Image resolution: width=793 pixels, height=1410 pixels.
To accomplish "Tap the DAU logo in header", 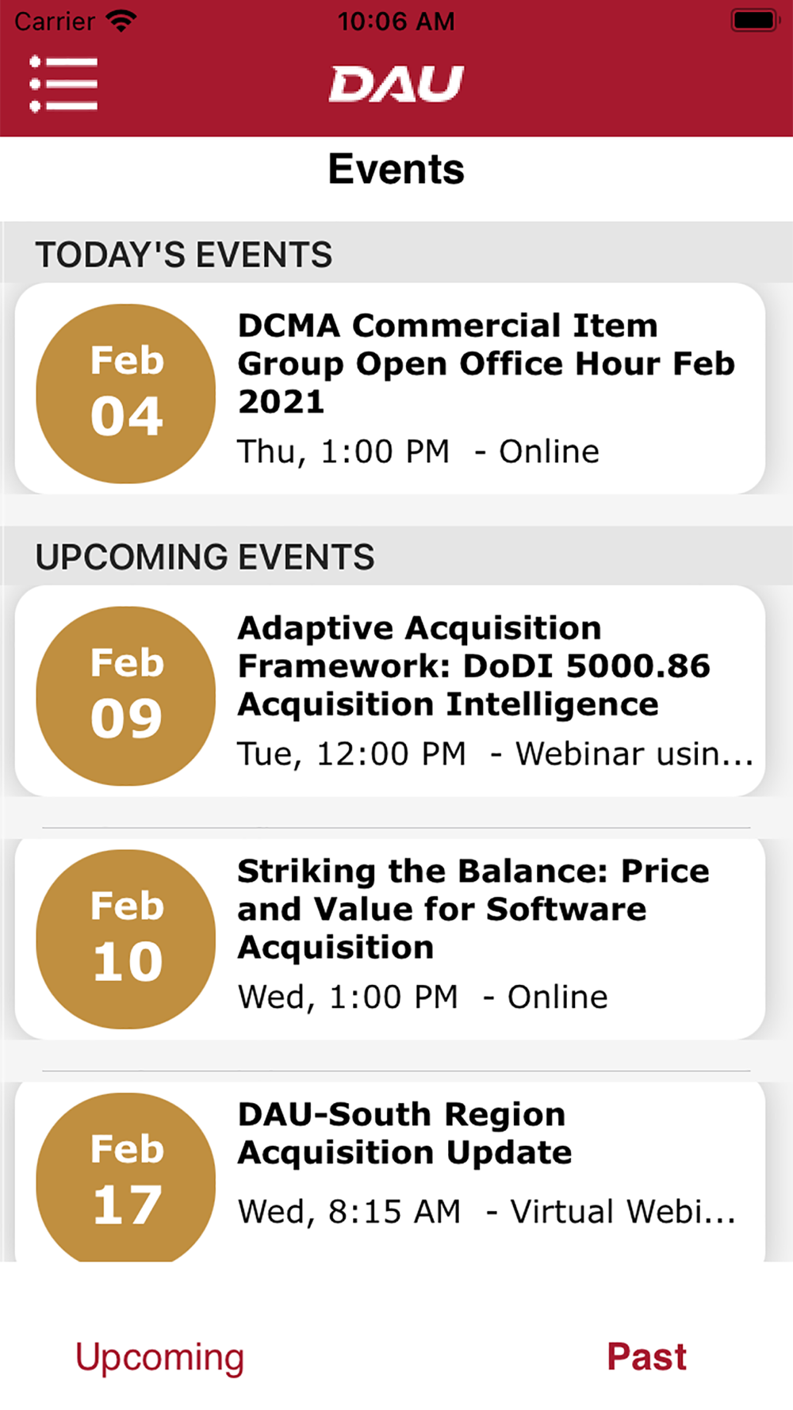I will tap(396, 84).
